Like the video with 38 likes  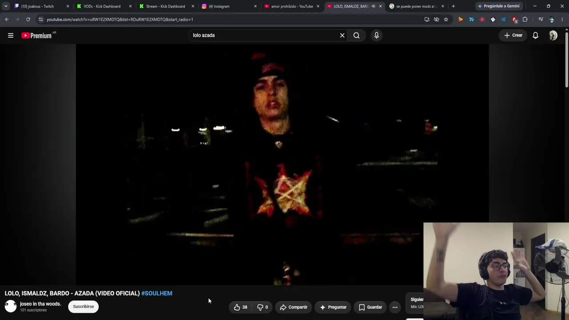240,307
